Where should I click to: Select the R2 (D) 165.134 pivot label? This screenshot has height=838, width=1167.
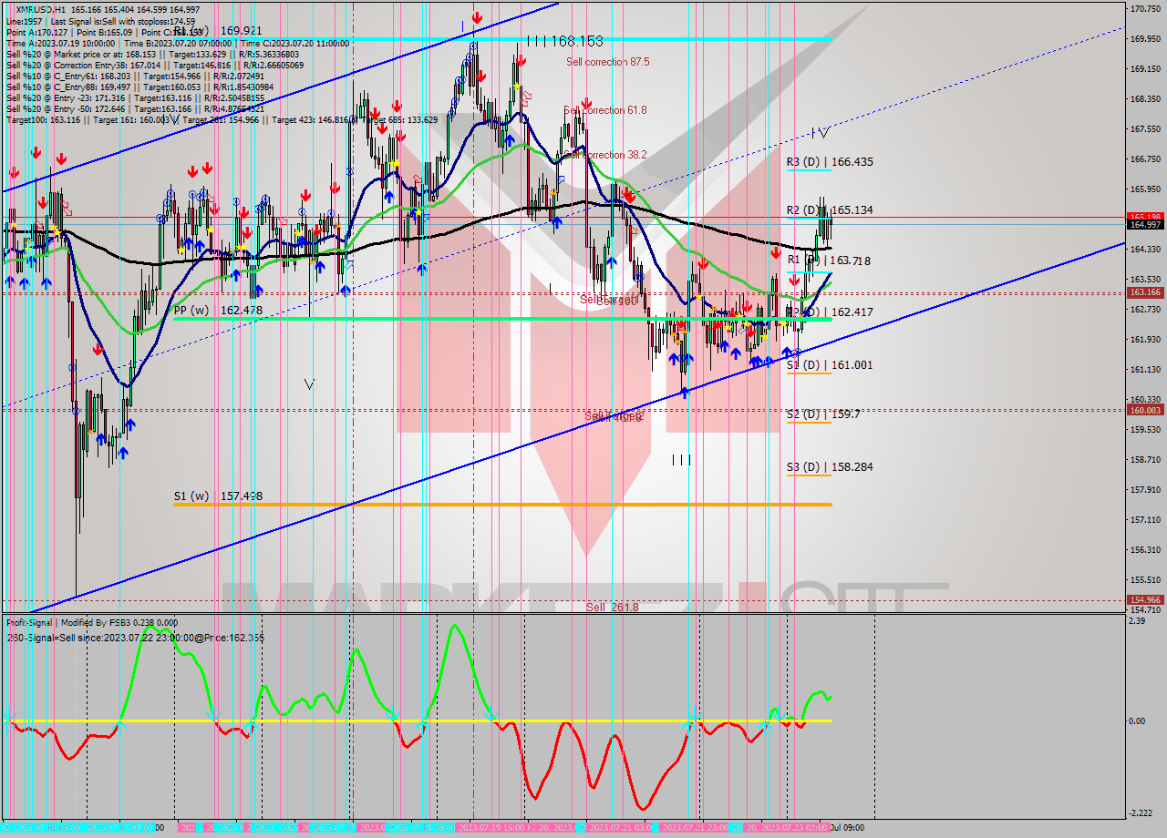830,210
